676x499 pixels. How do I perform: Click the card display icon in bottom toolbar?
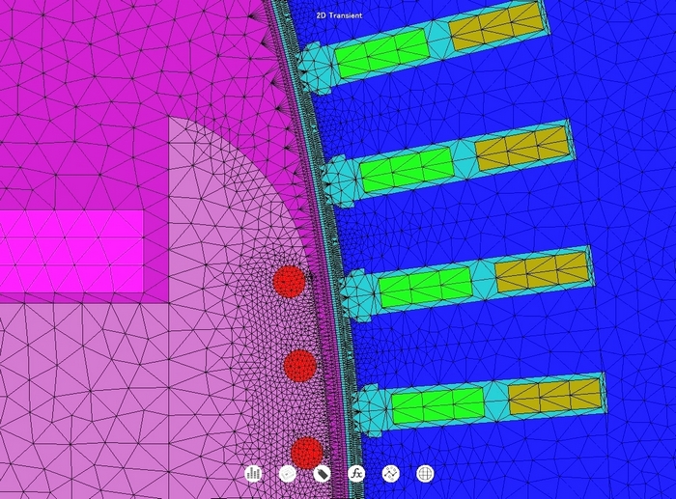pos(288,473)
